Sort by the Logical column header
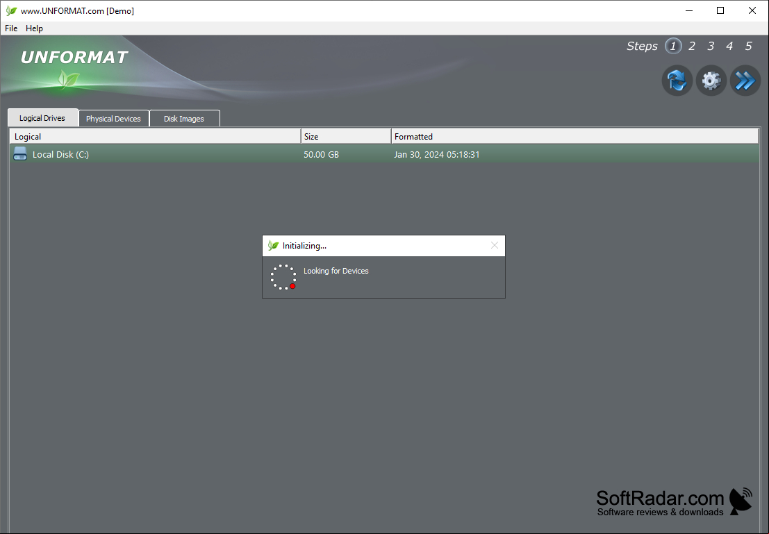The width and height of the screenshot is (769, 534). [x=156, y=136]
